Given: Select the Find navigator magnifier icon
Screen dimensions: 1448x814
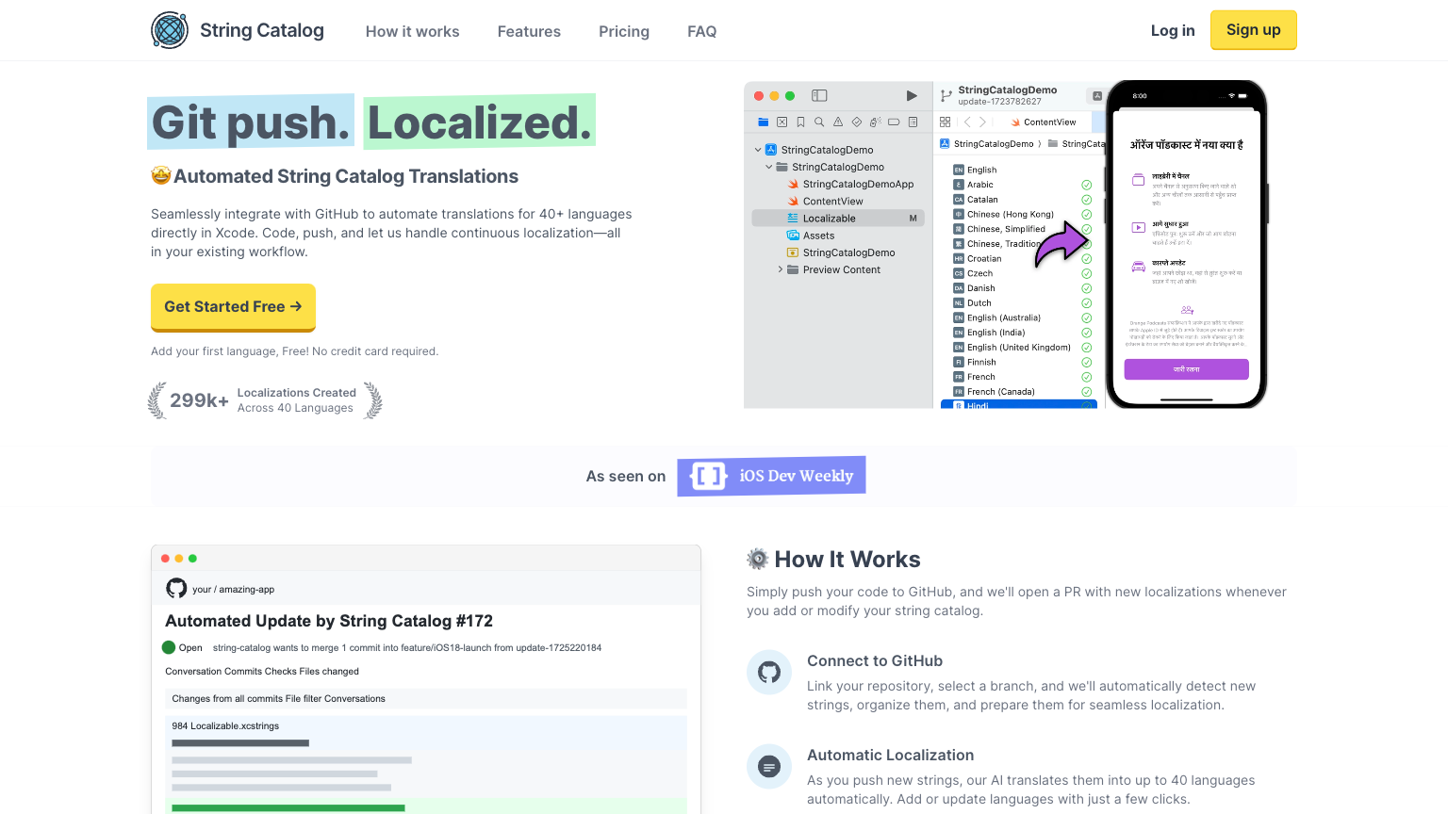Looking at the screenshot, I should point(819,122).
